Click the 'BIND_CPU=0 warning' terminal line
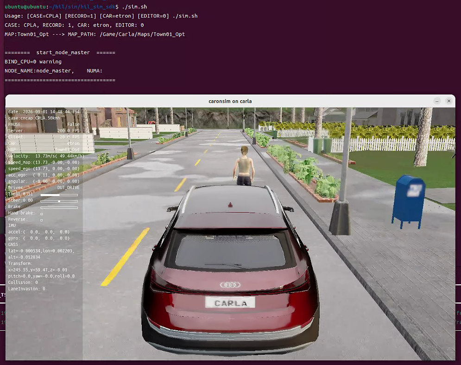The image size is (461, 365). [33, 62]
